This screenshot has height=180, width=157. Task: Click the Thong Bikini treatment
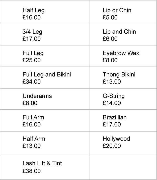tap(119, 75)
